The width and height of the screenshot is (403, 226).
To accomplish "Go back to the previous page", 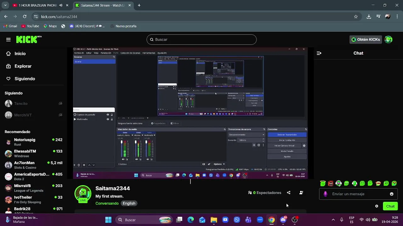I will coord(6,17).
